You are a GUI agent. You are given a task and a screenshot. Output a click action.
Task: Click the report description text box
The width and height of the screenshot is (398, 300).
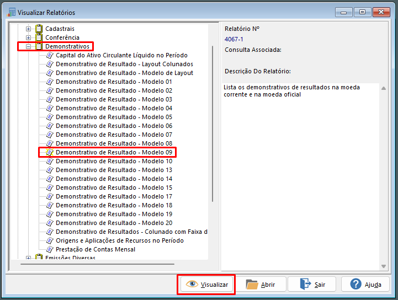[x=300, y=176]
